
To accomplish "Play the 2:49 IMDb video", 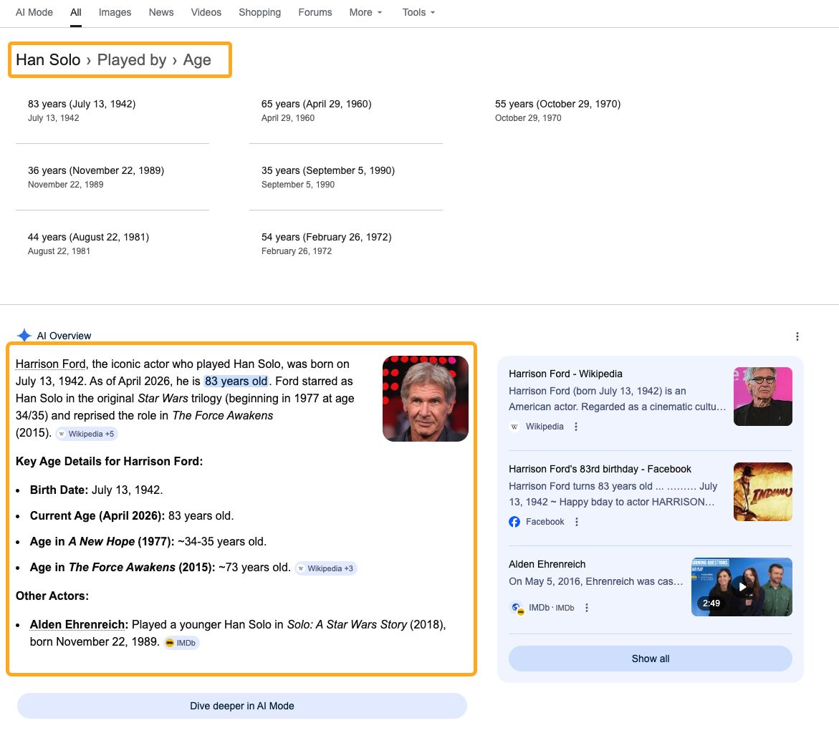I will click(x=742, y=587).
